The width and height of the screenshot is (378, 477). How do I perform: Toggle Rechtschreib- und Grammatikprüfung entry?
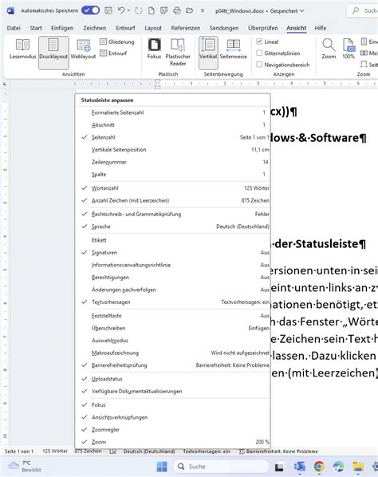pos(172,214)
